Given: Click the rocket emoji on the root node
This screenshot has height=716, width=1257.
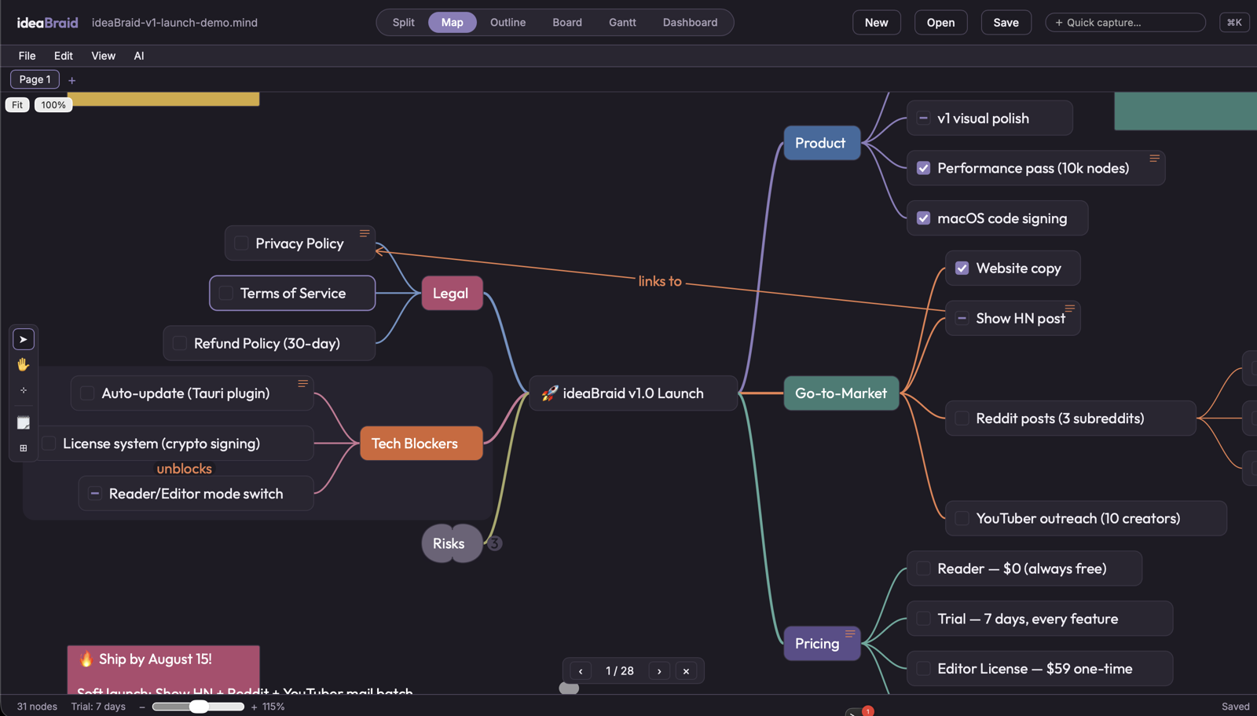Looking at the screenshot, I should coord(550,393).
